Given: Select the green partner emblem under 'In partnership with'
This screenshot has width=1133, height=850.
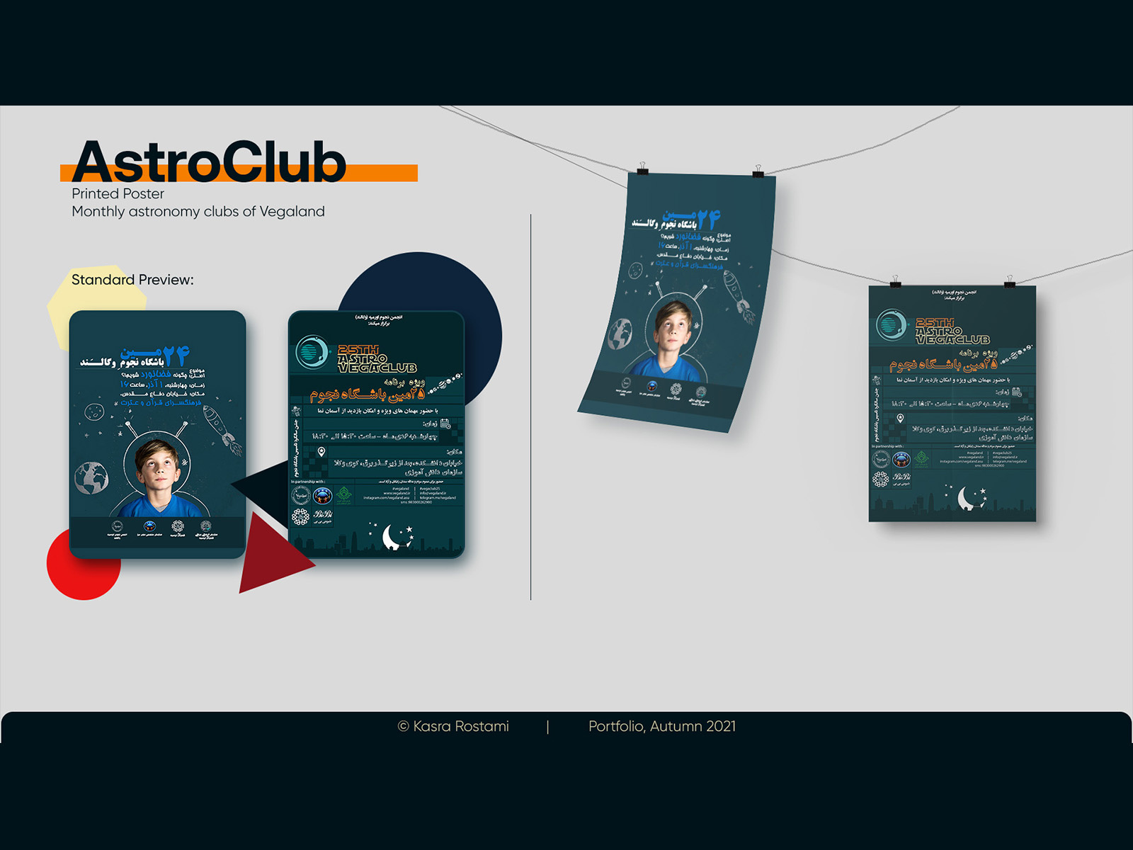Looking at the screenshot, I should pyautogui.click(x=344, y=494).
